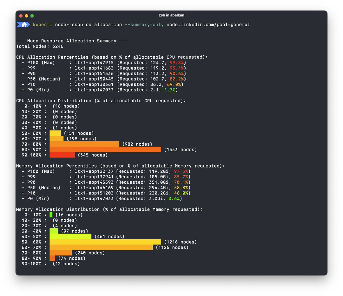
Task: Click the green zoom window button
Action: click(x=32, y=16)
